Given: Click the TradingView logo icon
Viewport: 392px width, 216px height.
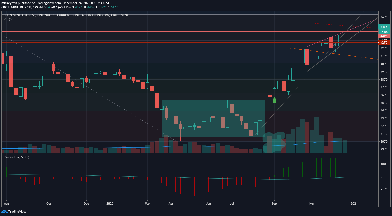Looking at the screenshot, I should point(5,212).
